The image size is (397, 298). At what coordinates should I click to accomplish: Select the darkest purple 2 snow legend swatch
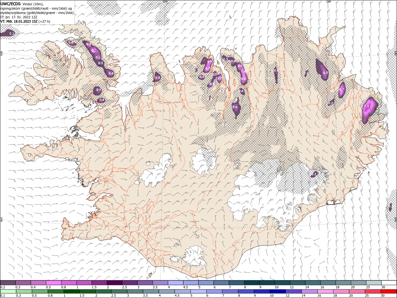(x=114, y=283)
